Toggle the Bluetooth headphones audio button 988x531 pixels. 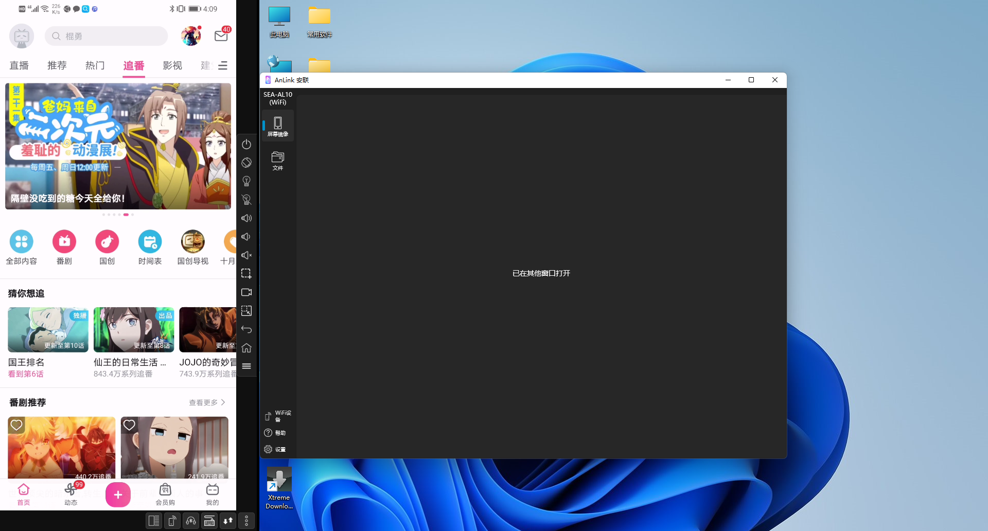coord(191,521)
